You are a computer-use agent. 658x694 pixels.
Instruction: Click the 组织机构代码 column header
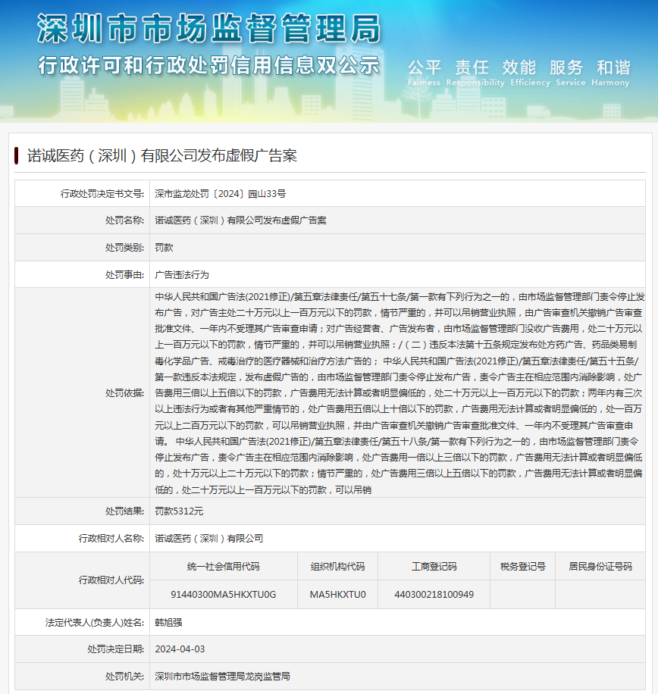pyautogui.click(x=337, y=566)
